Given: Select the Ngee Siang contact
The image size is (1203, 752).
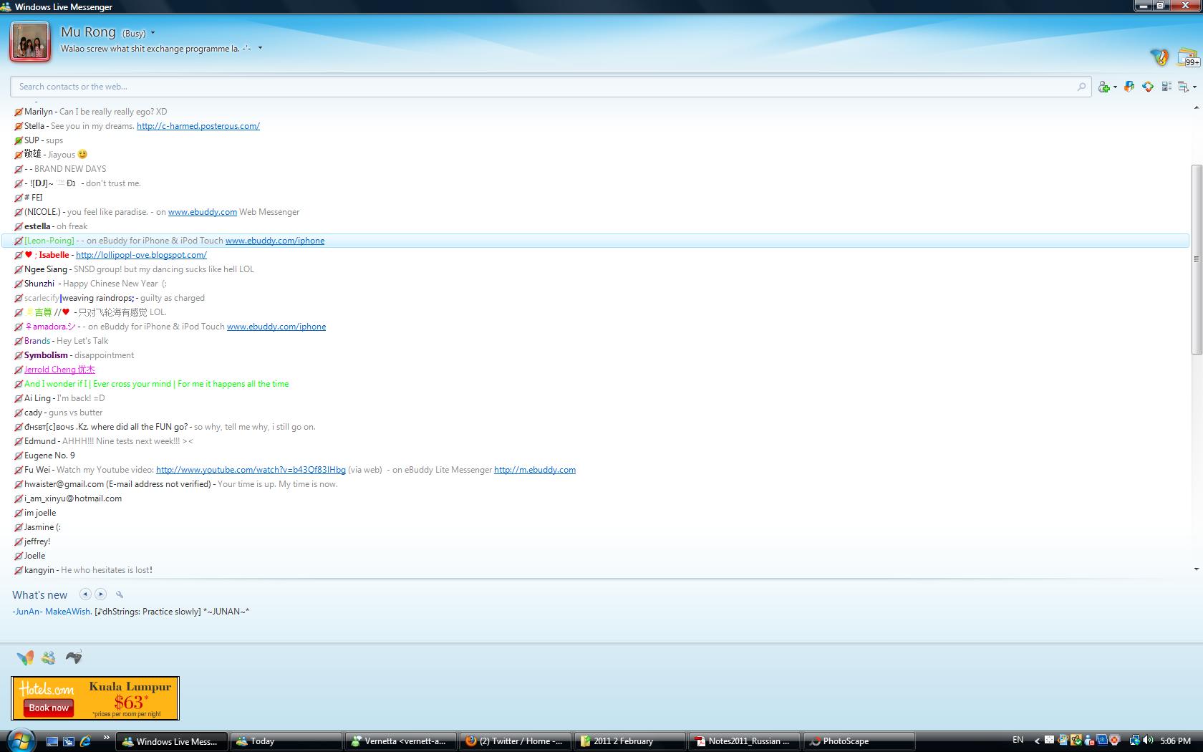Looking at the screenshot, I should [46, 269].
